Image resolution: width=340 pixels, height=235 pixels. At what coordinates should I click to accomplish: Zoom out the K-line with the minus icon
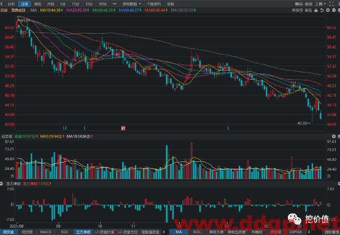tap(334, 10)
